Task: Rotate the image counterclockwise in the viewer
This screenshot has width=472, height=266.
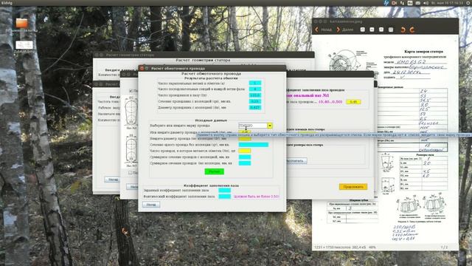Action: tap(403, 30)
